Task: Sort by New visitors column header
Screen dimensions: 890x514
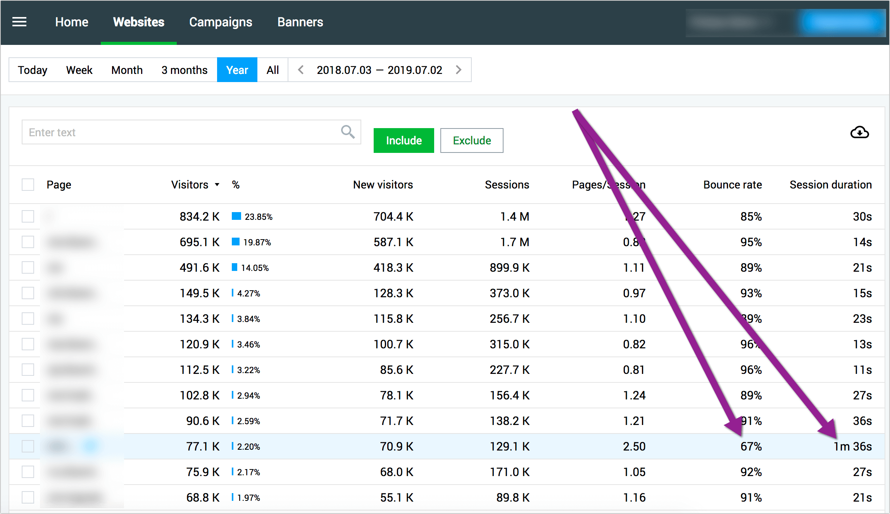Action: point(383,185)
